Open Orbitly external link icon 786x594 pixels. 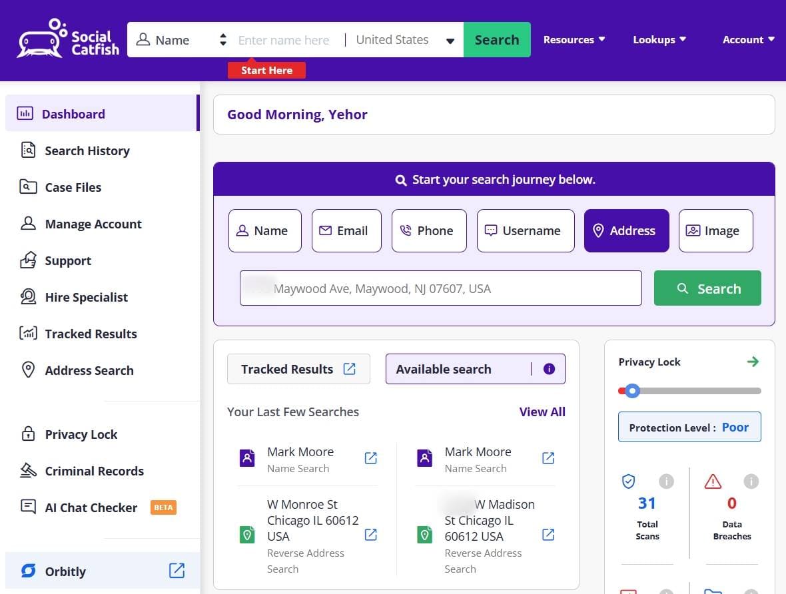click(177, 571)
